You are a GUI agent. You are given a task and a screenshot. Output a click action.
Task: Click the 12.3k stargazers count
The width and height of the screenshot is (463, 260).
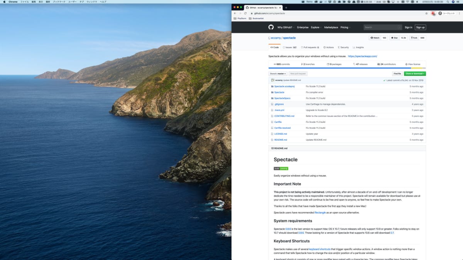pyautogui.click(x=404, y=38)
